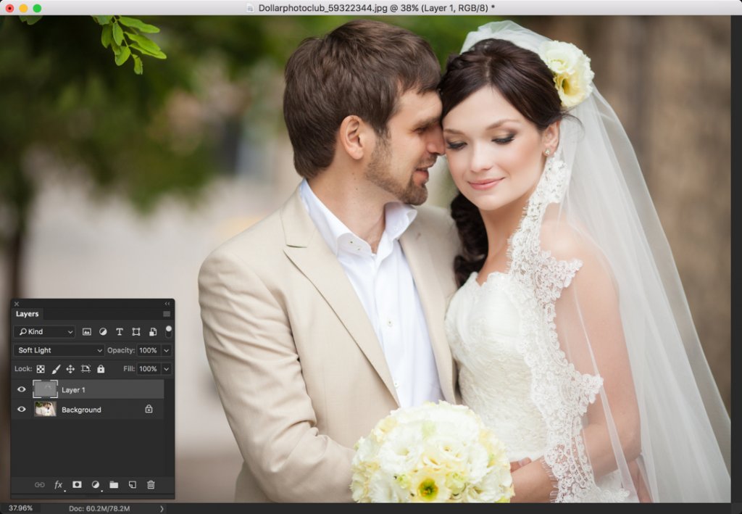
Task: Hide Layer 1 with its eye icon
Action: click(22, 389)
